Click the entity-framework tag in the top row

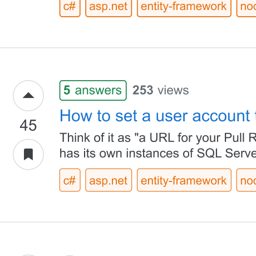click(184, 8)
